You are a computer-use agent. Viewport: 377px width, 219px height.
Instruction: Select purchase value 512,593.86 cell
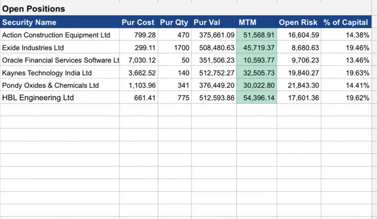point(214,98)
